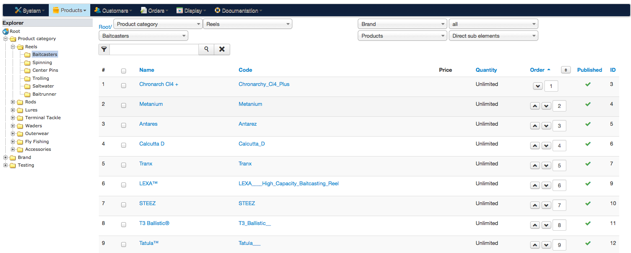Move Tatula up in order
Viewport: 631px width, 253px height.
pyautogui.click(x=535, y=245)
